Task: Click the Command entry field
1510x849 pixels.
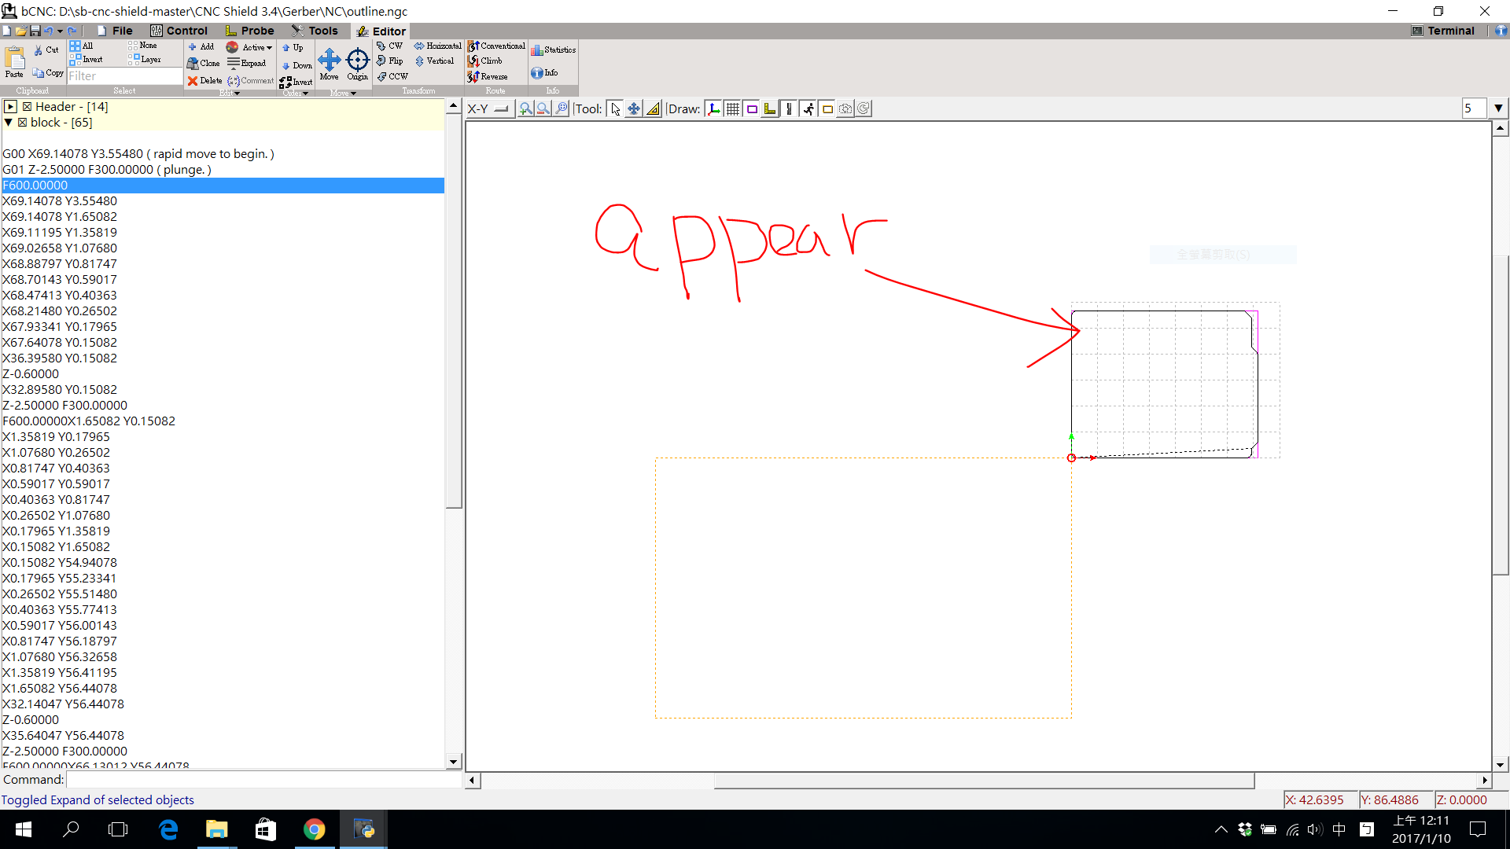Action: 263,780
